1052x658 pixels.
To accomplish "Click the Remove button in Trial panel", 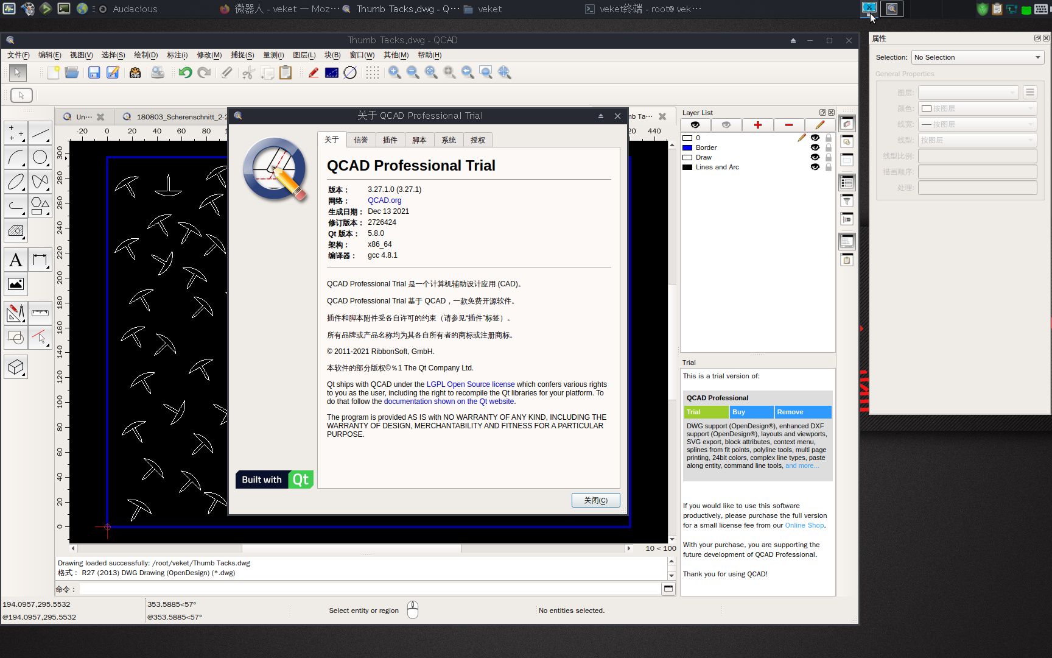I will pyautogui.click(x=802, y=412).
